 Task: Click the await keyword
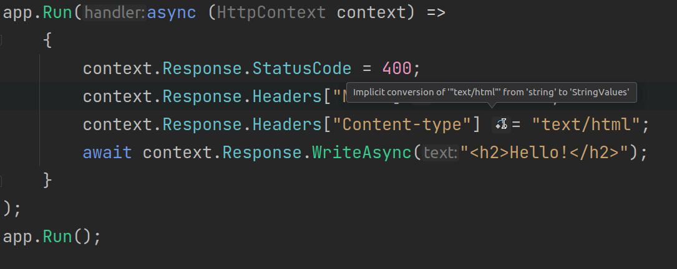coord(107,153)
